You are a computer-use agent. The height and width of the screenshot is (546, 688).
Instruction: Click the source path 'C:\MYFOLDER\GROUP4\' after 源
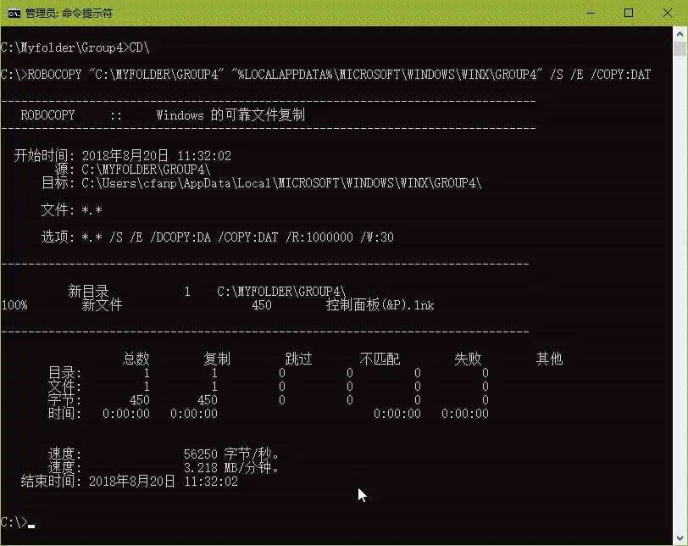[146, 170]
